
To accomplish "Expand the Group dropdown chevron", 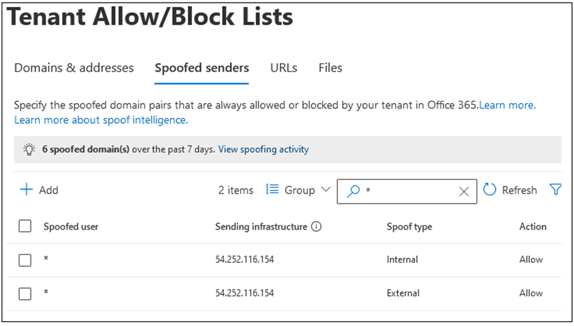I will [x=325, y=190].
